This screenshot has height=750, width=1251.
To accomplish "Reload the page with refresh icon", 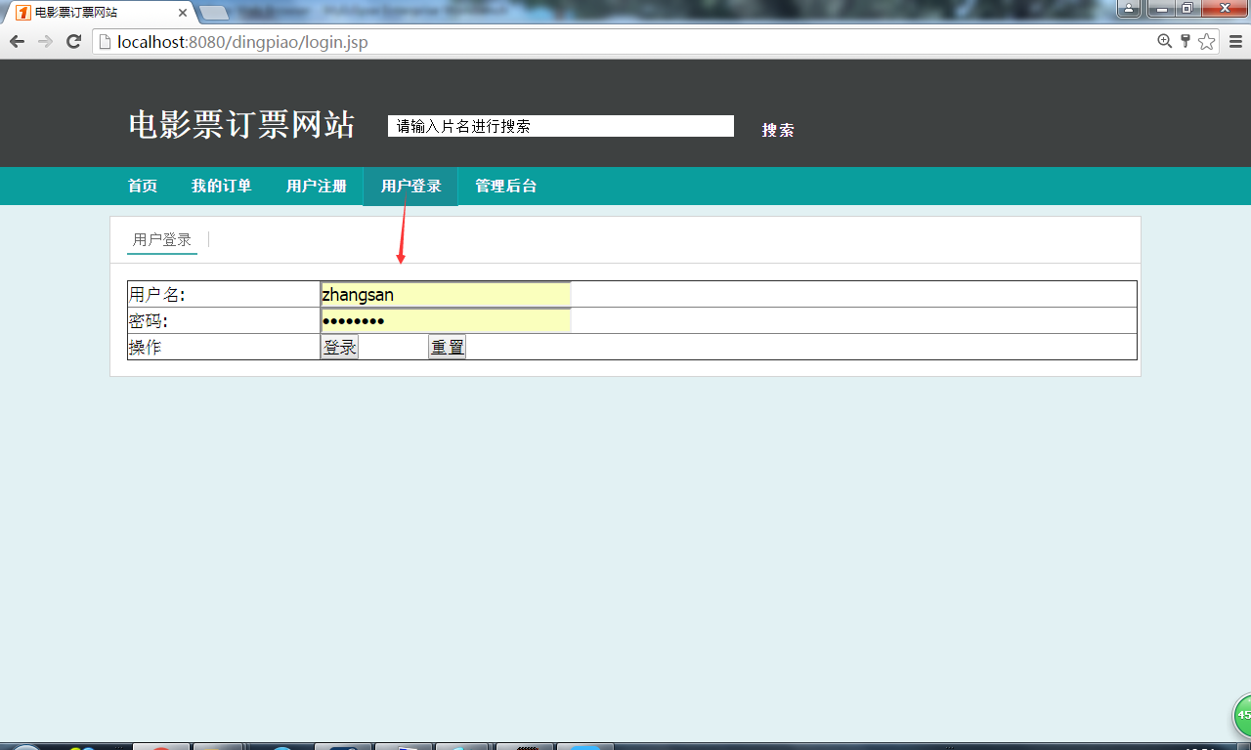I will click(73, 42).
